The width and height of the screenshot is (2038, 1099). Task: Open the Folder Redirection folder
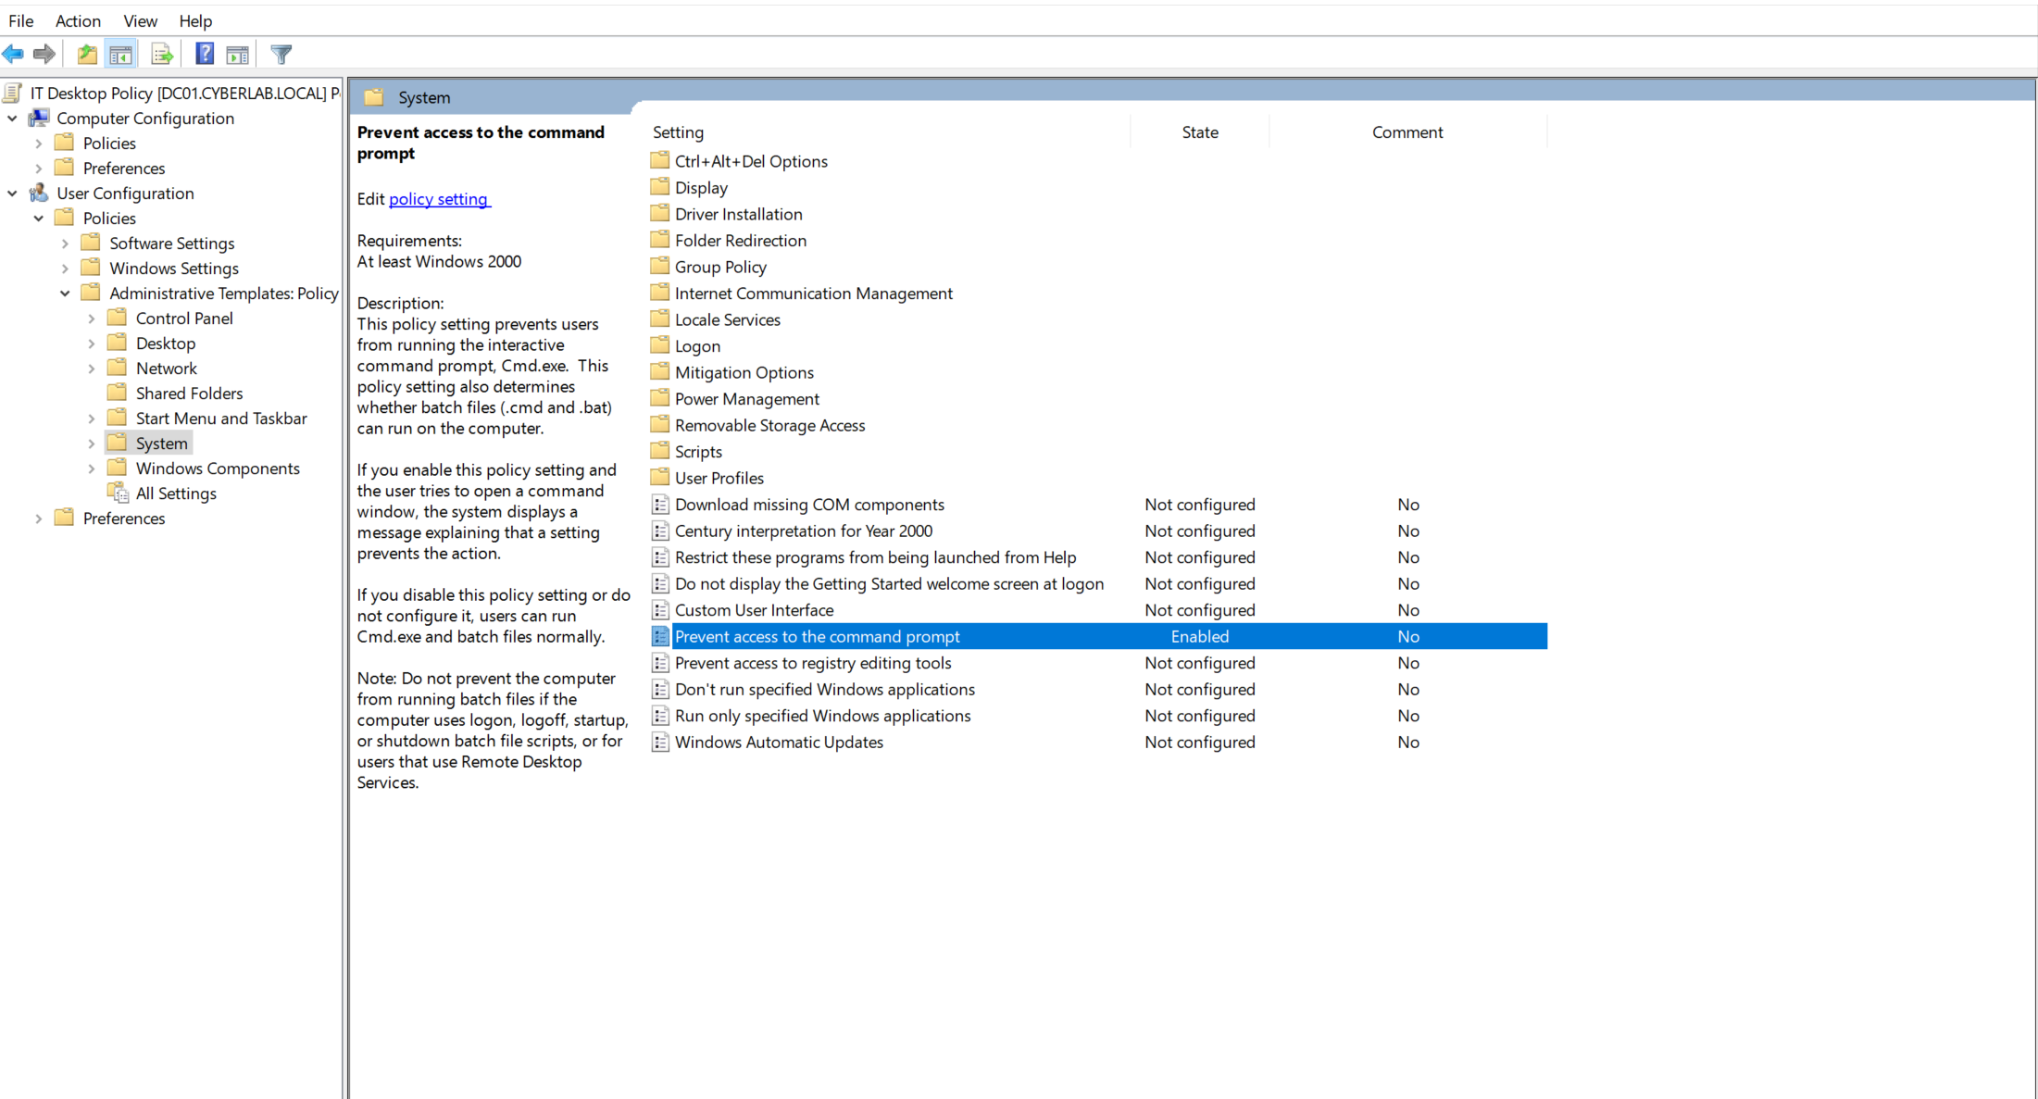tap(741, 240)
